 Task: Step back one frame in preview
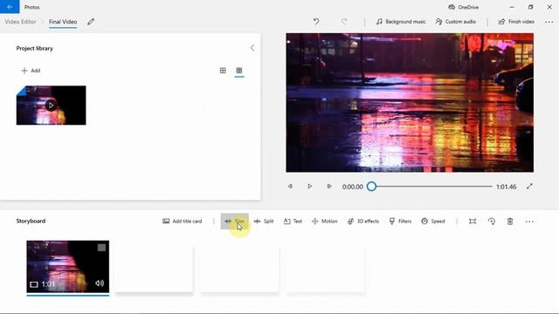click(x=290, y=186)
